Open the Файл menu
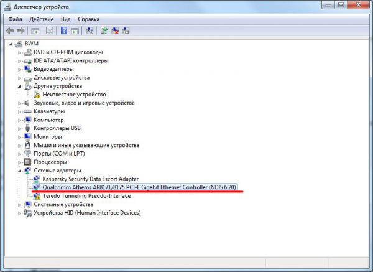Screen dimensions: 373x272 point(15,19)
